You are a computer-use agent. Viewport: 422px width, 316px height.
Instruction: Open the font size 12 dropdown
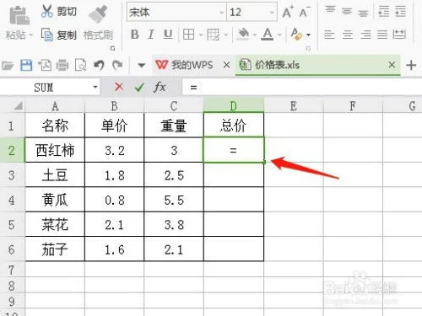[272, 13]
